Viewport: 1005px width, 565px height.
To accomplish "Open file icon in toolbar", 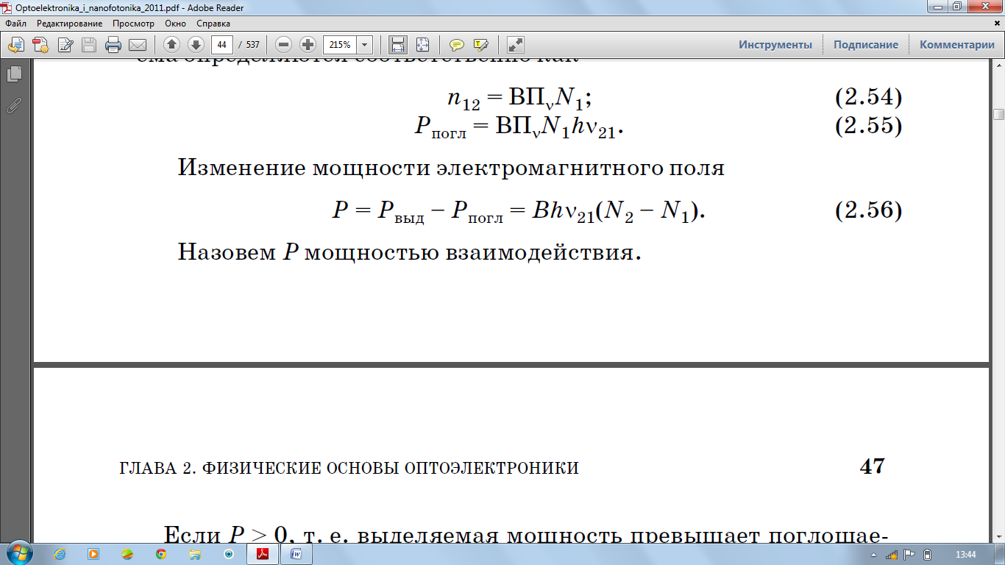I will (x=15, y=45).
